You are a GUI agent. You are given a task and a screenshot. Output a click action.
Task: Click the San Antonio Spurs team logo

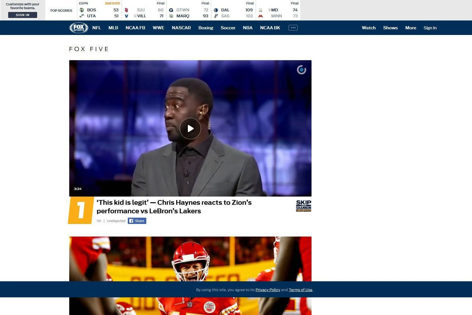pyautogui.click(x=216, y=16)
